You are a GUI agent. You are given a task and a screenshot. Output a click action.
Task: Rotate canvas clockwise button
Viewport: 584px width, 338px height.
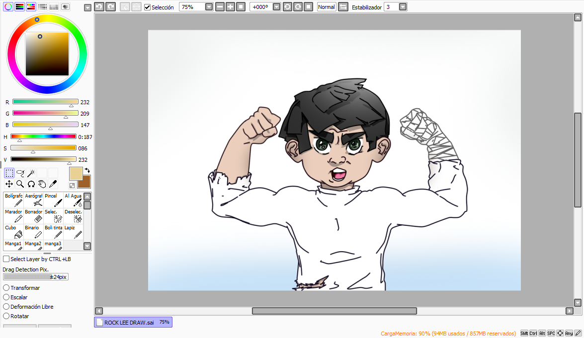coord(298,6)
